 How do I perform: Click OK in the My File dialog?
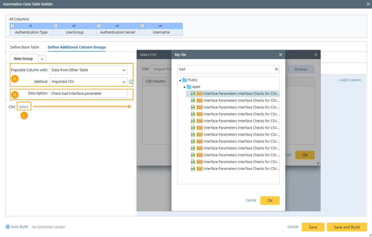pos(270,201)
